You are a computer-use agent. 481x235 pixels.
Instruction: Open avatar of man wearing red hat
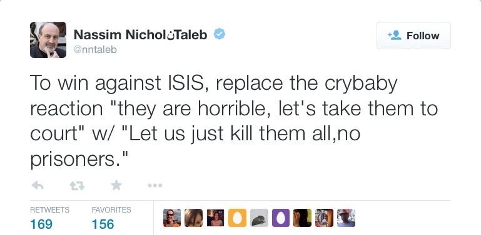(x=346, y=218)
